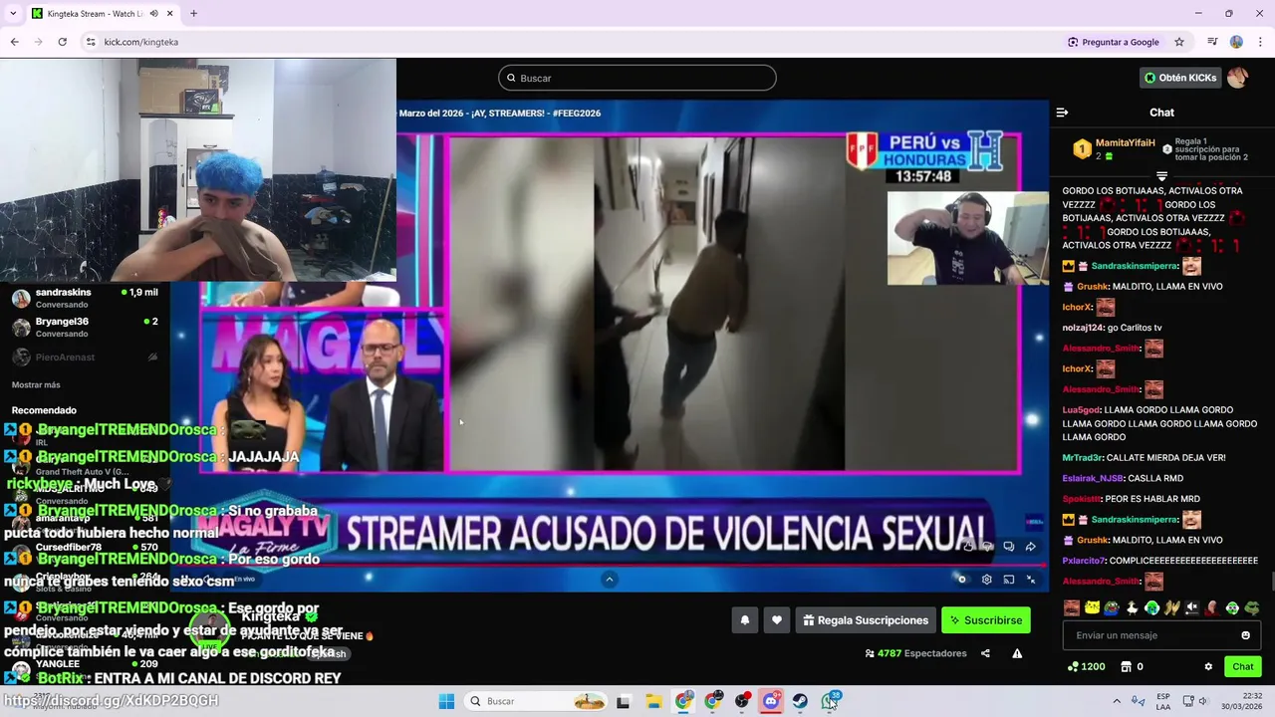Click the Regala Suscripciones button
This screenshot has width=1275, height=717.
coord(865,620)
